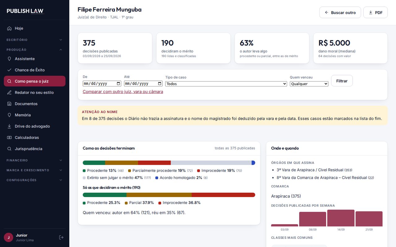This screenshot has width=396, height=247.
Task: Open the Tipo de caso dropdown
Action: pos(226,84)
